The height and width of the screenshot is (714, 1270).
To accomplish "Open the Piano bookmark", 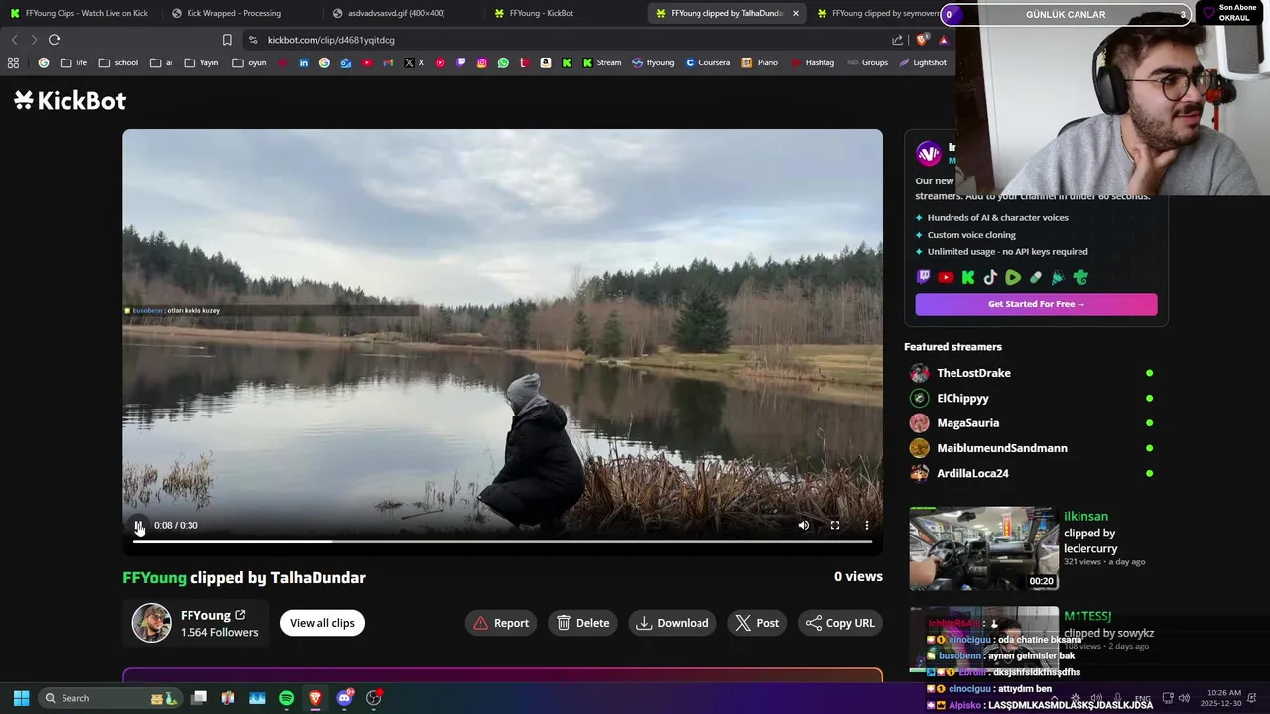I will (x=759, y=62).
